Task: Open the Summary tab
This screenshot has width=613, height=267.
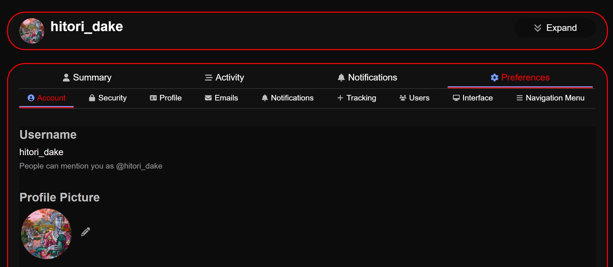Action: [x=87, y=77]
